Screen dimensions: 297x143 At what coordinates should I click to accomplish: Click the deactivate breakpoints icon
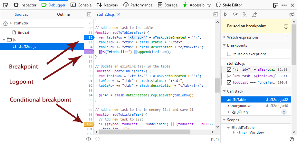click(x=292, y=14)
